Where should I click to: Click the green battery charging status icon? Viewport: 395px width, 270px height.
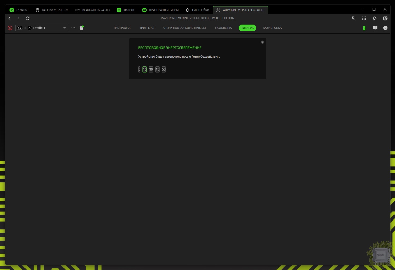click(364, 28)
